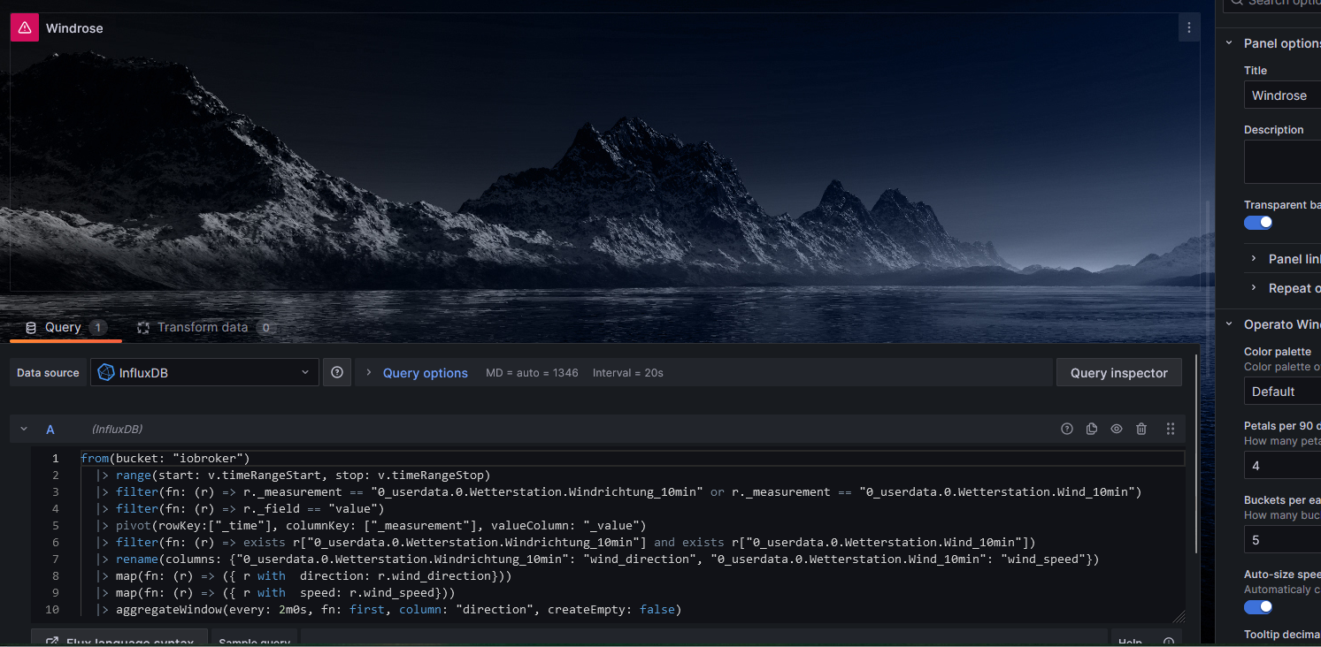Toggle visibility of query A with the eye icon
Image resolution: width=1321 pixels, height=647 pixels.
coord(1117,429)
